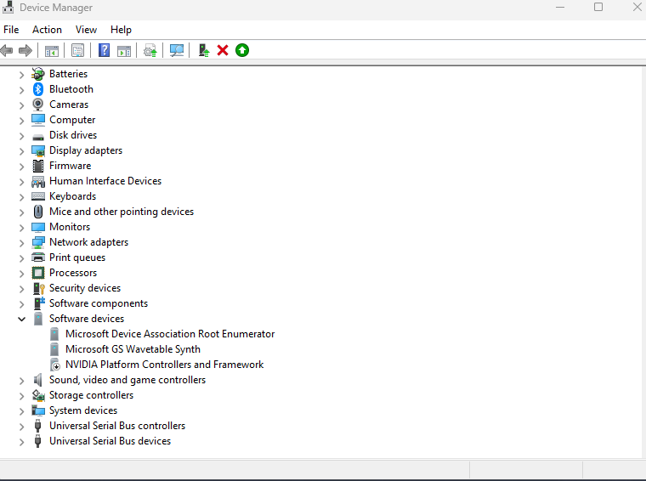Image resolution: width=646 pixels, height=481 pixels.
Task: Select NVIDIA Platform Controllers and Framework
Action: pos(164,365)
